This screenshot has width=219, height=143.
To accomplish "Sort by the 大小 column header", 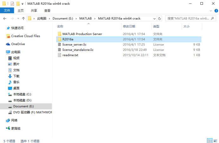I will tap(186, 27).
